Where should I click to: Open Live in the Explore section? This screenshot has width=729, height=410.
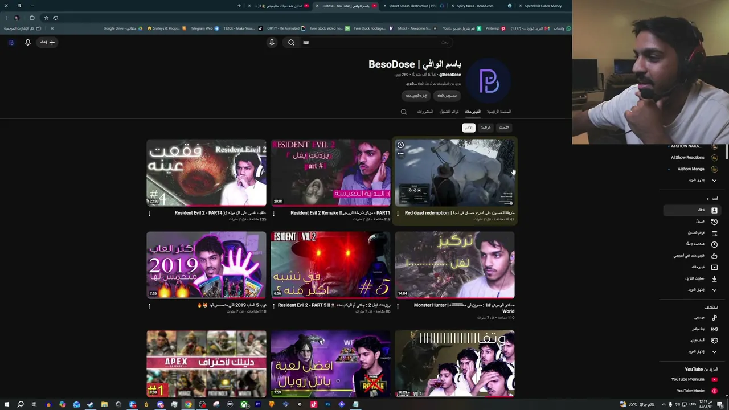[x=693, y=329]
